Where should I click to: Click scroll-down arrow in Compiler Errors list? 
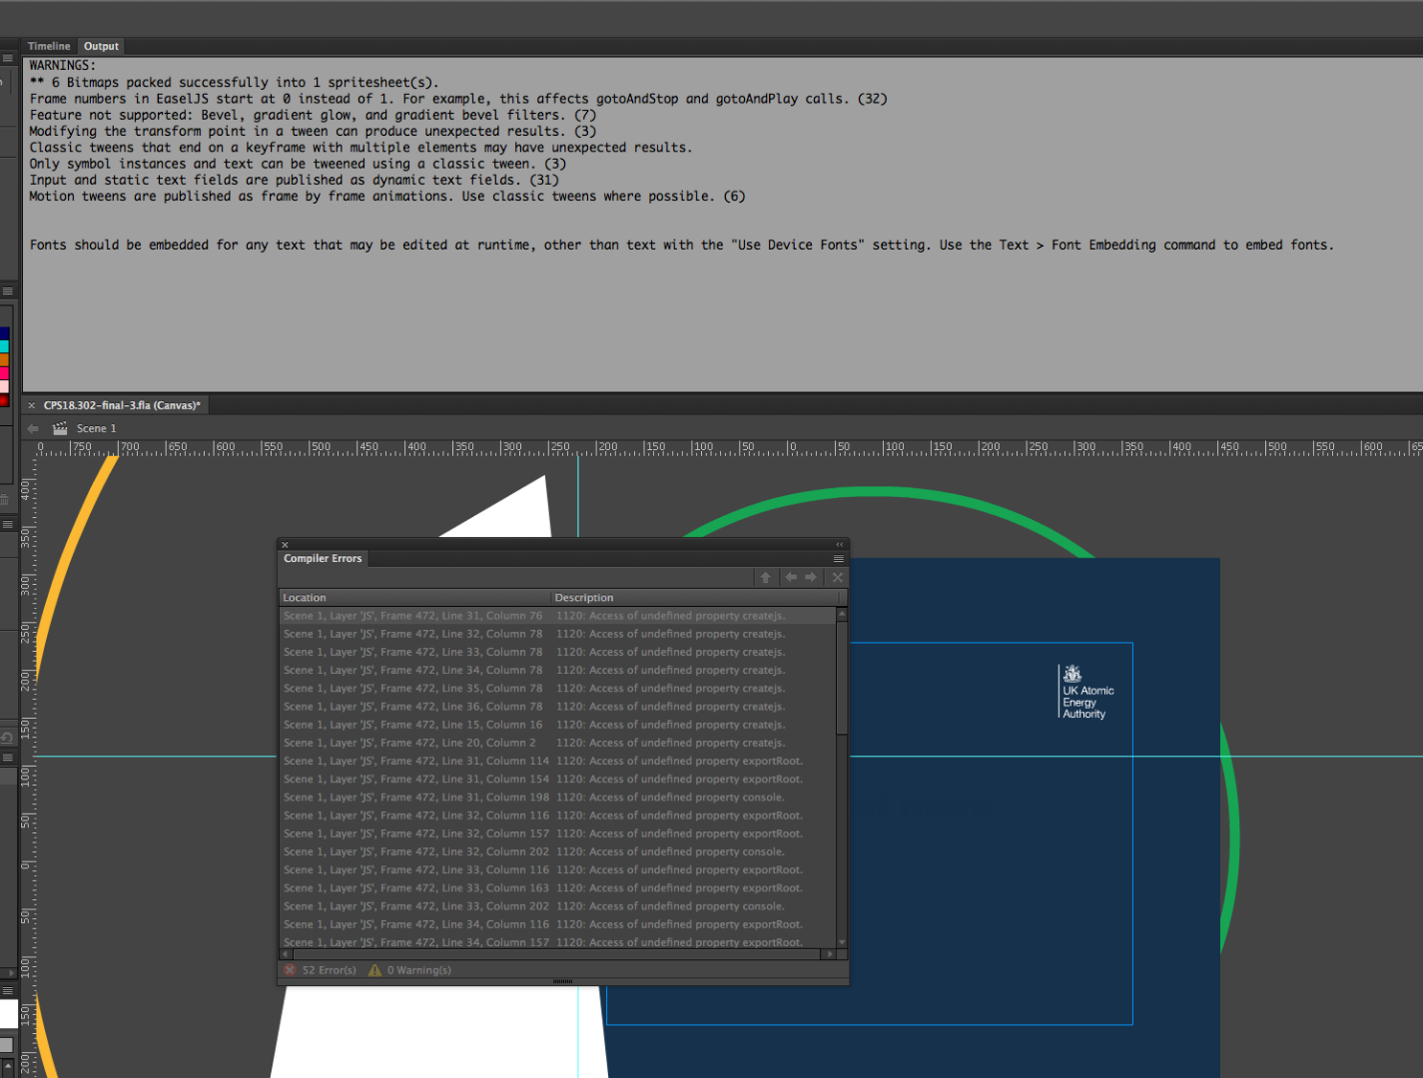(842, 942)
